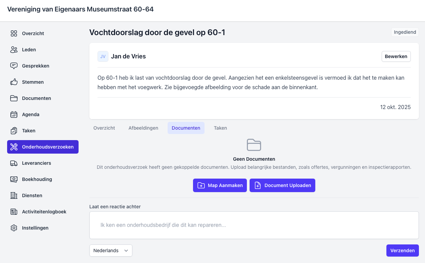Open Documenten in the left sidebar
The height and width of the screenshot is (263, 425).
tap(36, 98)
